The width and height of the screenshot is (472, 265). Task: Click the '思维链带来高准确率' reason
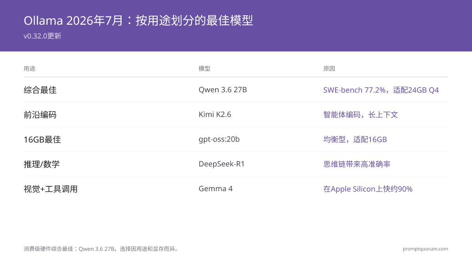357,164
